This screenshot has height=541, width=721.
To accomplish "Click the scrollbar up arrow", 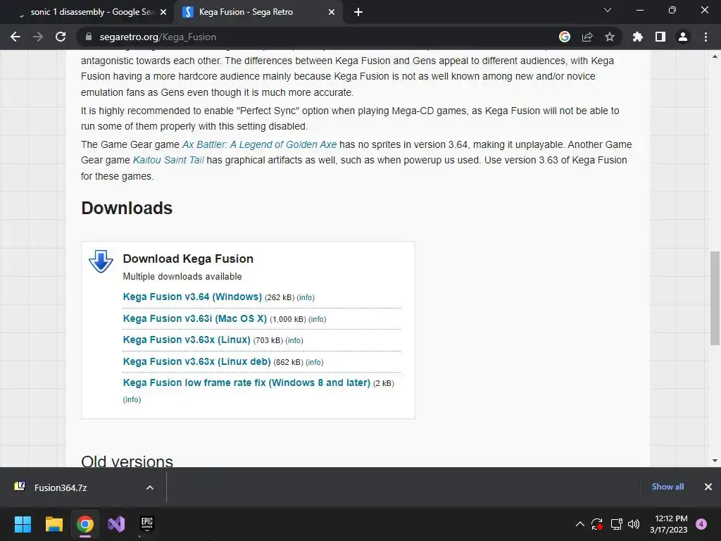I will coord(715,56).
